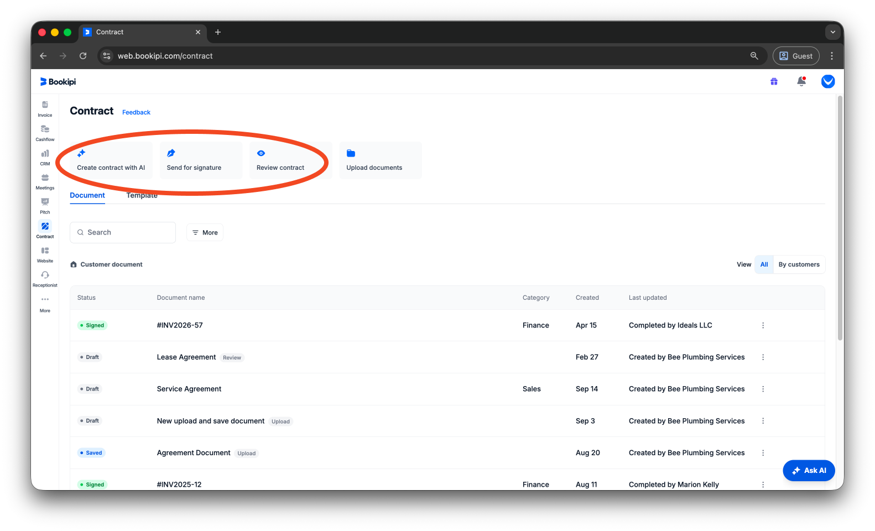Click Create contract with AI
The image size is (875, 531).
pyautogui.click(x=111, y=160)
